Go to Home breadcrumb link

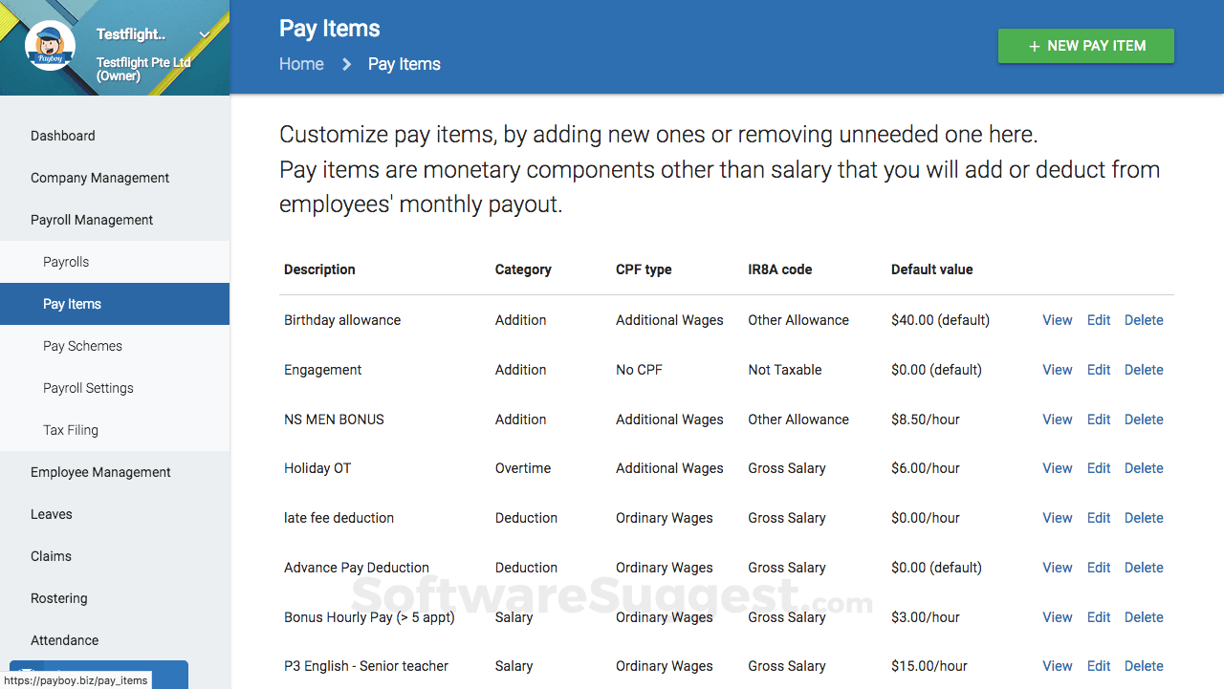click(301, 64)
